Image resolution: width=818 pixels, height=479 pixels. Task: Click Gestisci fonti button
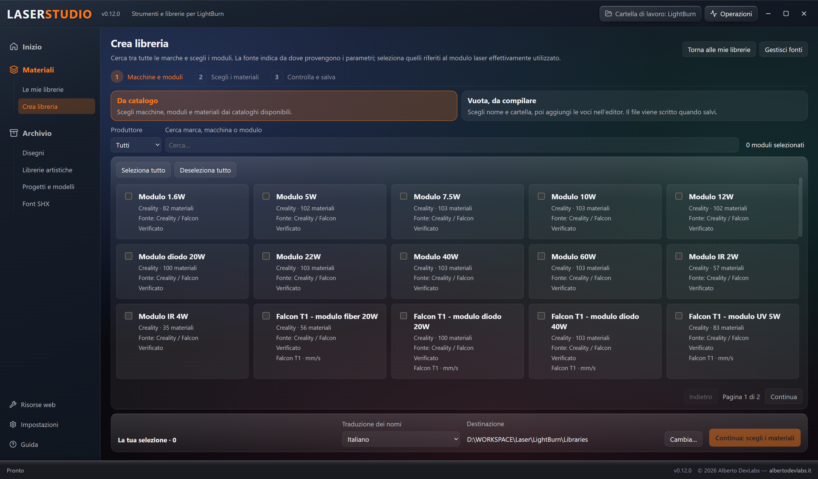(x=783, y=49)
